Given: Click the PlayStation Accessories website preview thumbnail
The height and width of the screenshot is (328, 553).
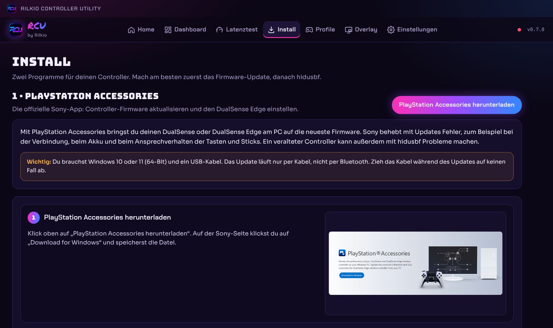Looking at the screenshot, I should click(x=415, y=263).
